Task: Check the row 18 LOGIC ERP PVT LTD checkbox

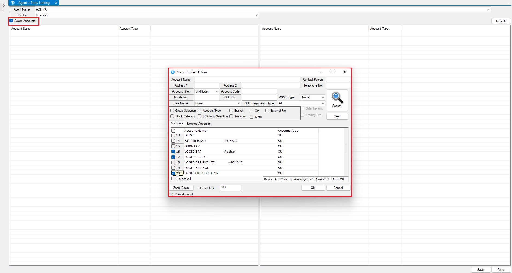Action: 173,163
